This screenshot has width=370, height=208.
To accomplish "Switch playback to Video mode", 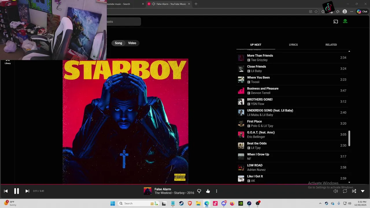I will [x=132, y=43].
